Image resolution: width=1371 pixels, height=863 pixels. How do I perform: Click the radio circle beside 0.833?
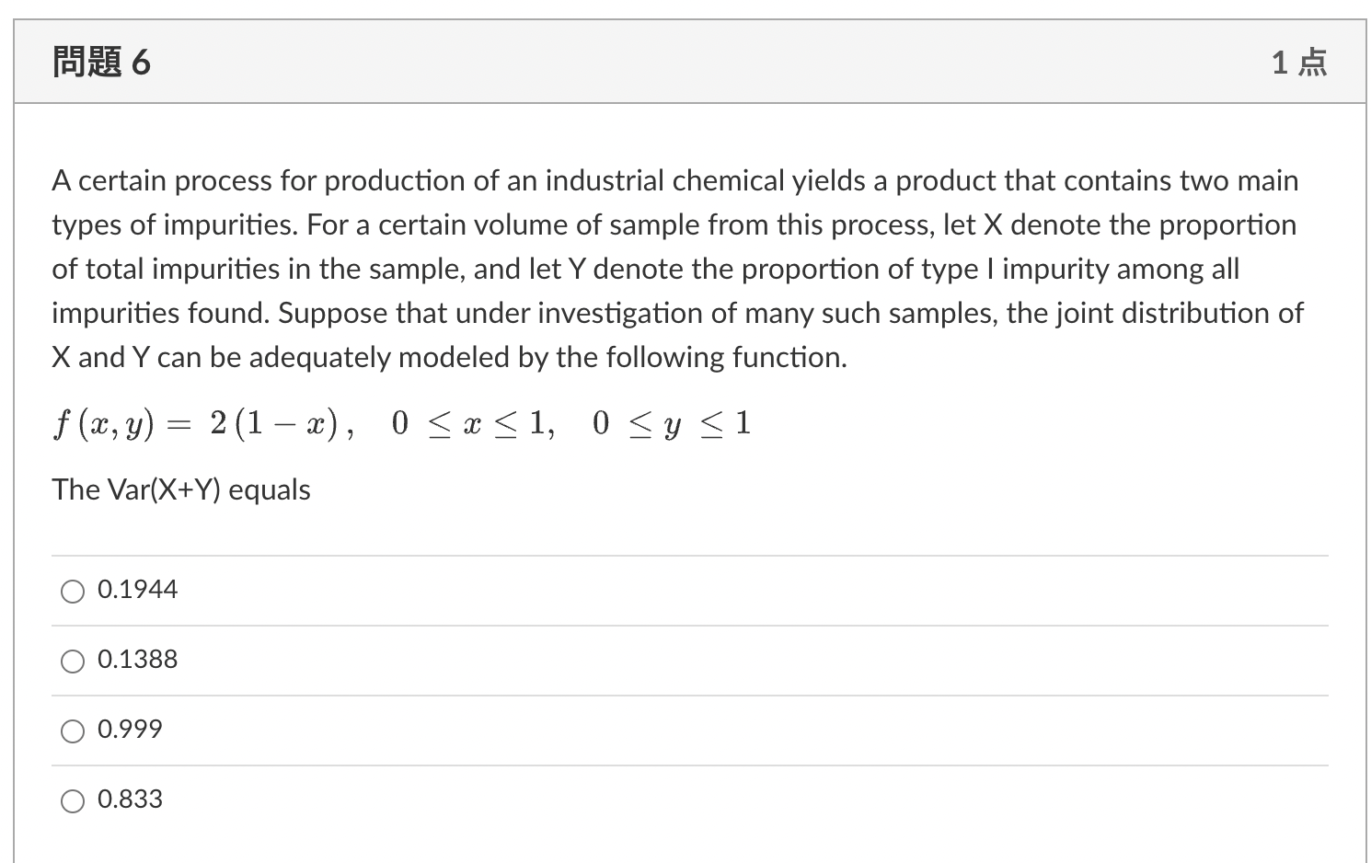coord(73,800)
